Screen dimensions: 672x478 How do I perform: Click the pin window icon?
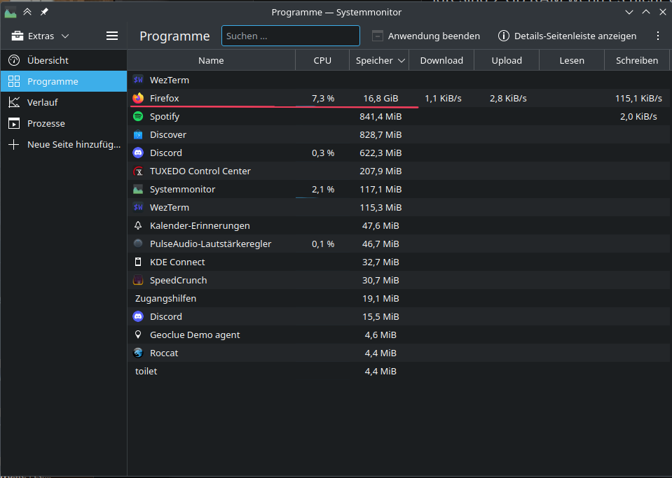[44, 12]
